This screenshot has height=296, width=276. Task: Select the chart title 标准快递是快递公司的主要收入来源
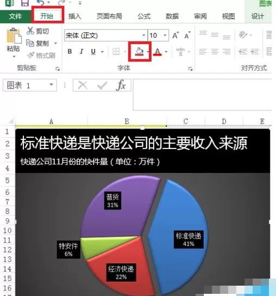click(x=134, y=143)
